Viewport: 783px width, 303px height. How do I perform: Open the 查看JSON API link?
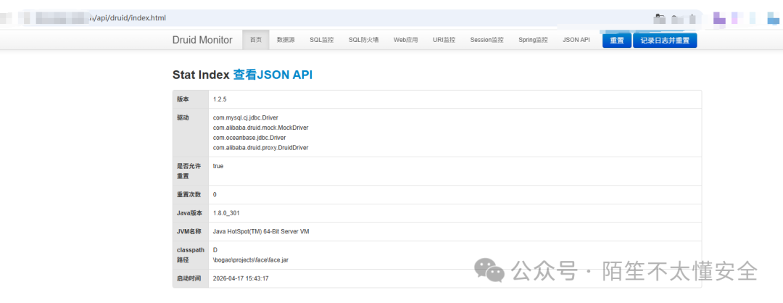273,75
